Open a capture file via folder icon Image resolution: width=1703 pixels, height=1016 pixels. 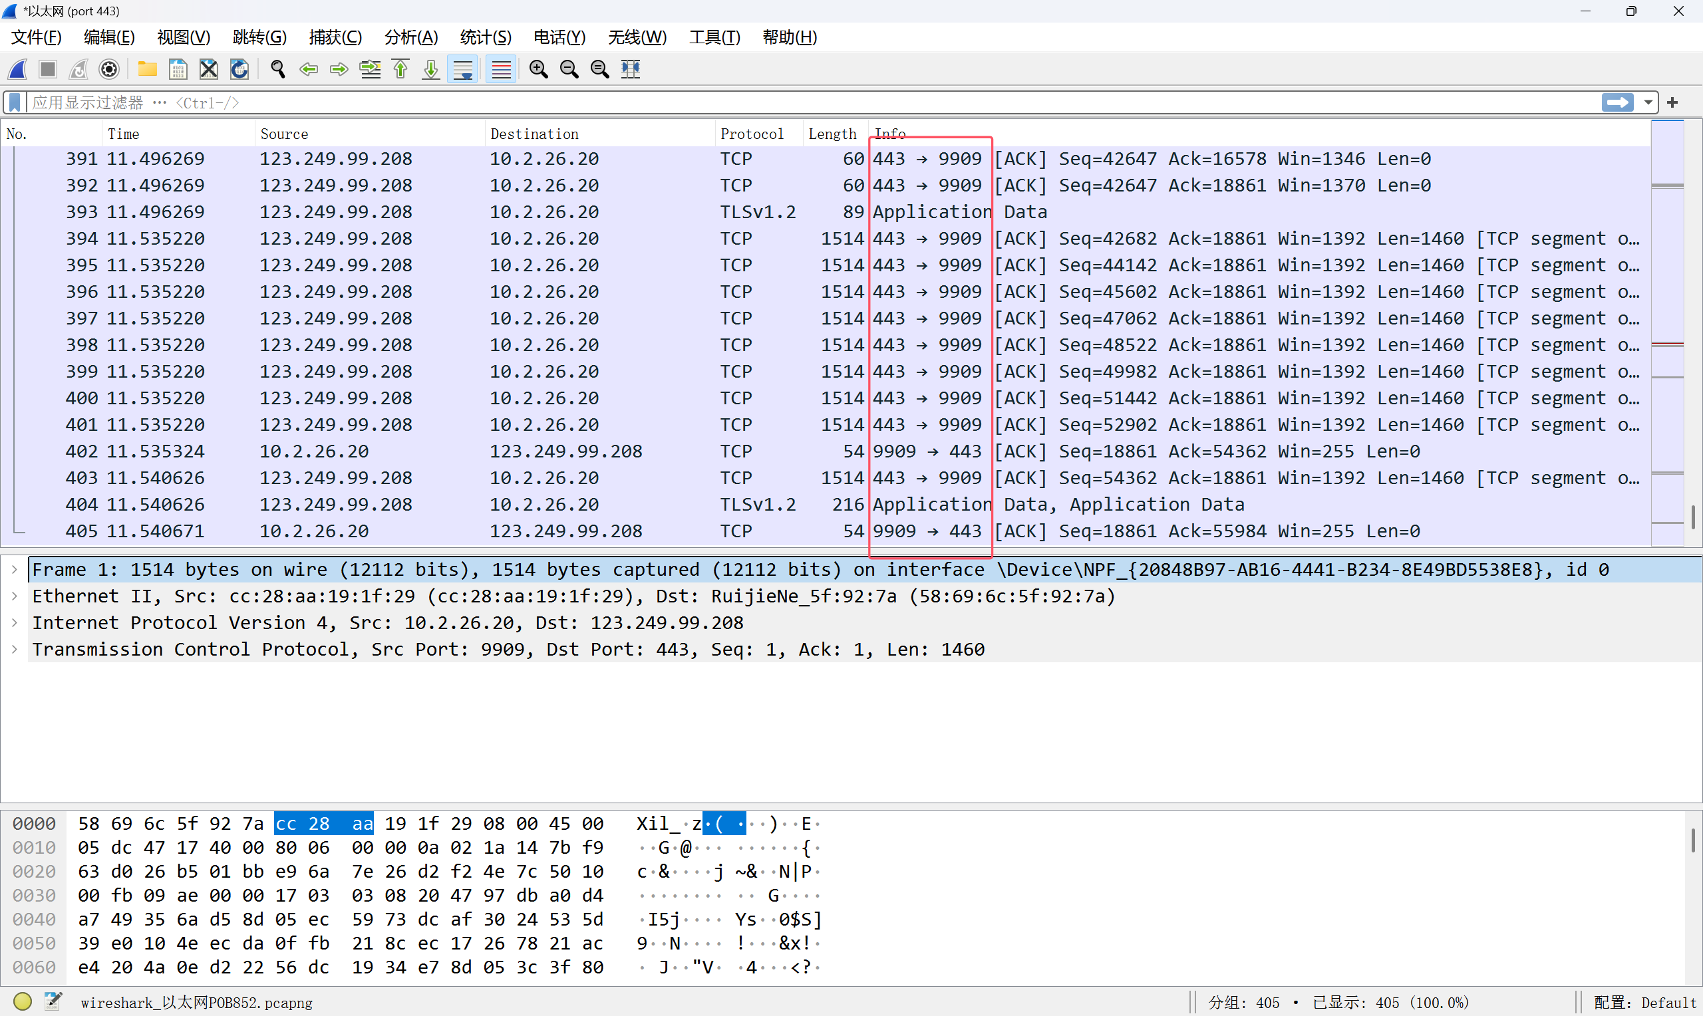[147, 69]
